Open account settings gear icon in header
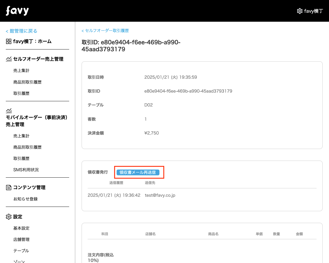 pos(299,11)
